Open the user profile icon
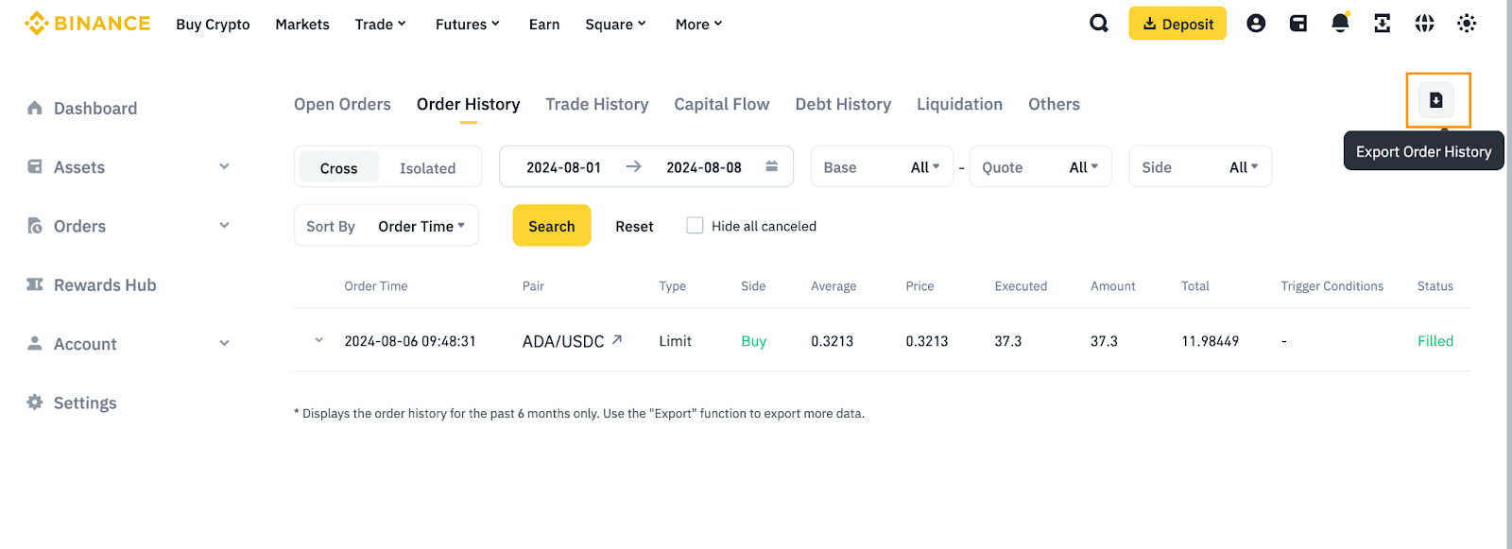Image resolution: width=1512 pixels, height=549 pixels. point(1256,24)
